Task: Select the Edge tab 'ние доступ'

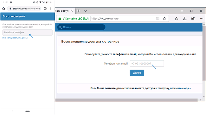Action: [65, 11]
